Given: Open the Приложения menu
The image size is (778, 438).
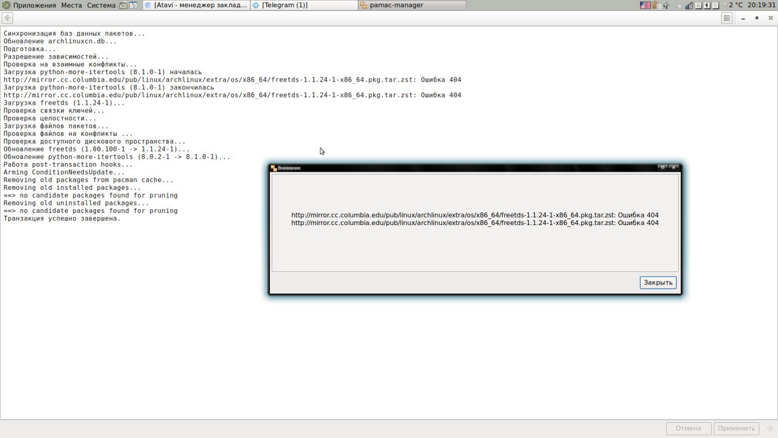Looking at the screenshot, I should [x=35, y=5].
